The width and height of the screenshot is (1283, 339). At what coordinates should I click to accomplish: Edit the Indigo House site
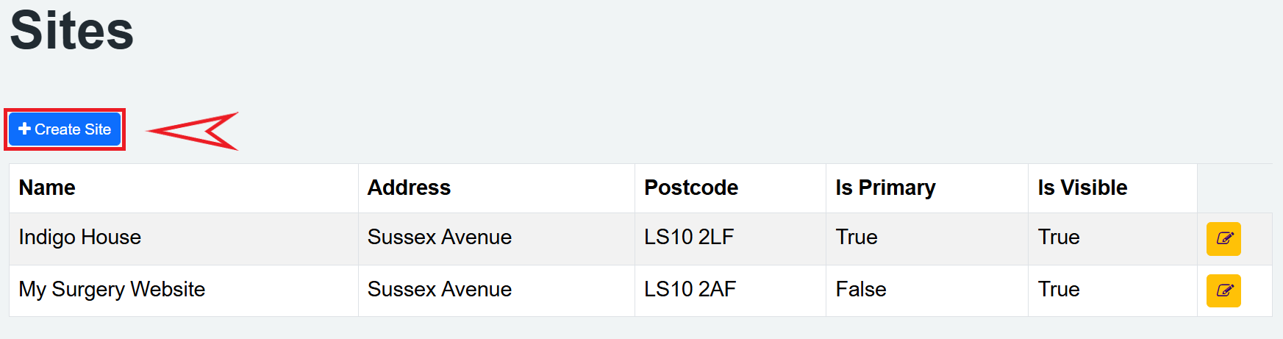click(x=1223, y=239)
